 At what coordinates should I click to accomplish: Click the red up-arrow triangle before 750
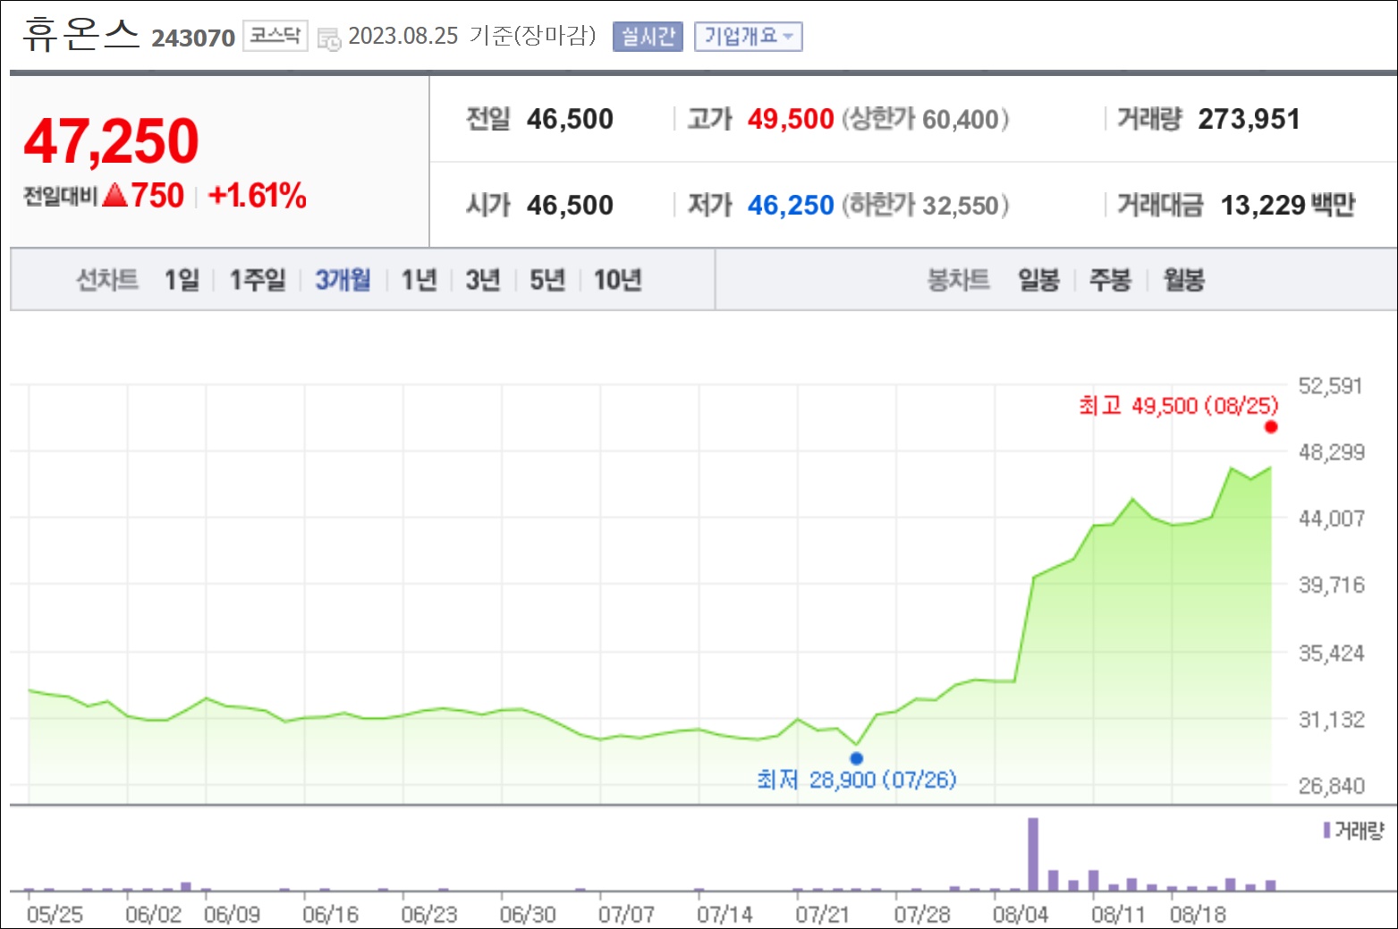click(x=115, y=195)
